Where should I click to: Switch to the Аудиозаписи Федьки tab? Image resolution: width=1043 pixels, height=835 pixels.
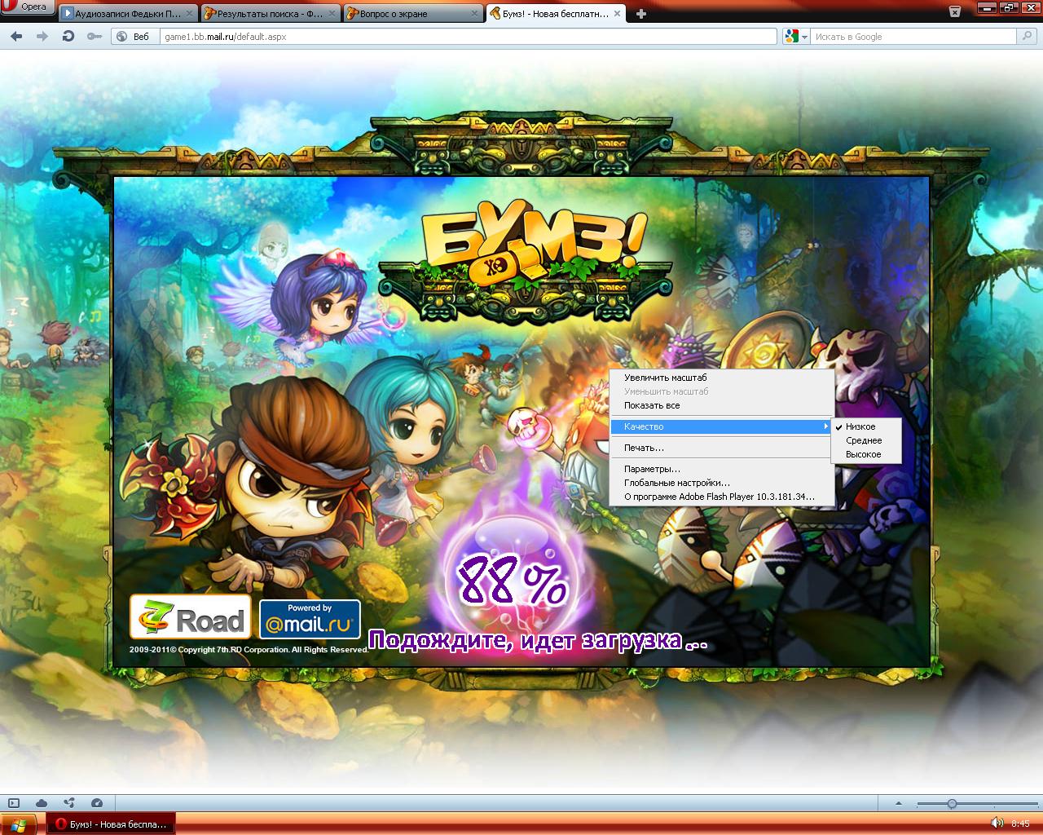click(x=128, y=13)
